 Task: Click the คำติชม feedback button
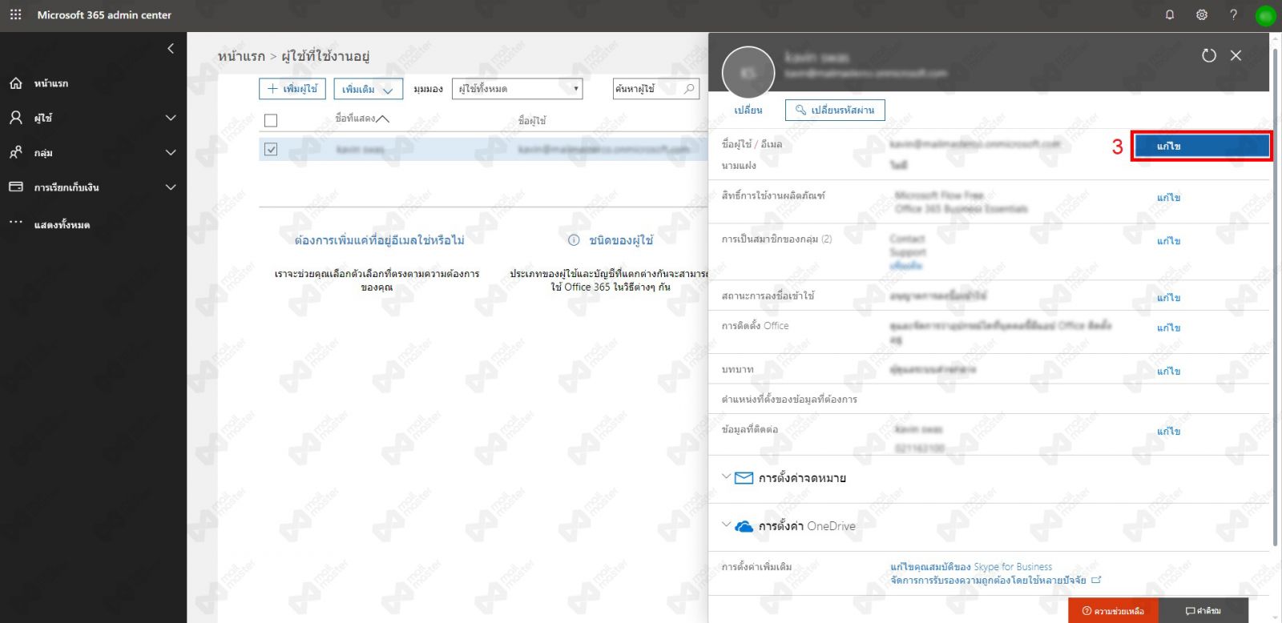(x=1203, y=610)
